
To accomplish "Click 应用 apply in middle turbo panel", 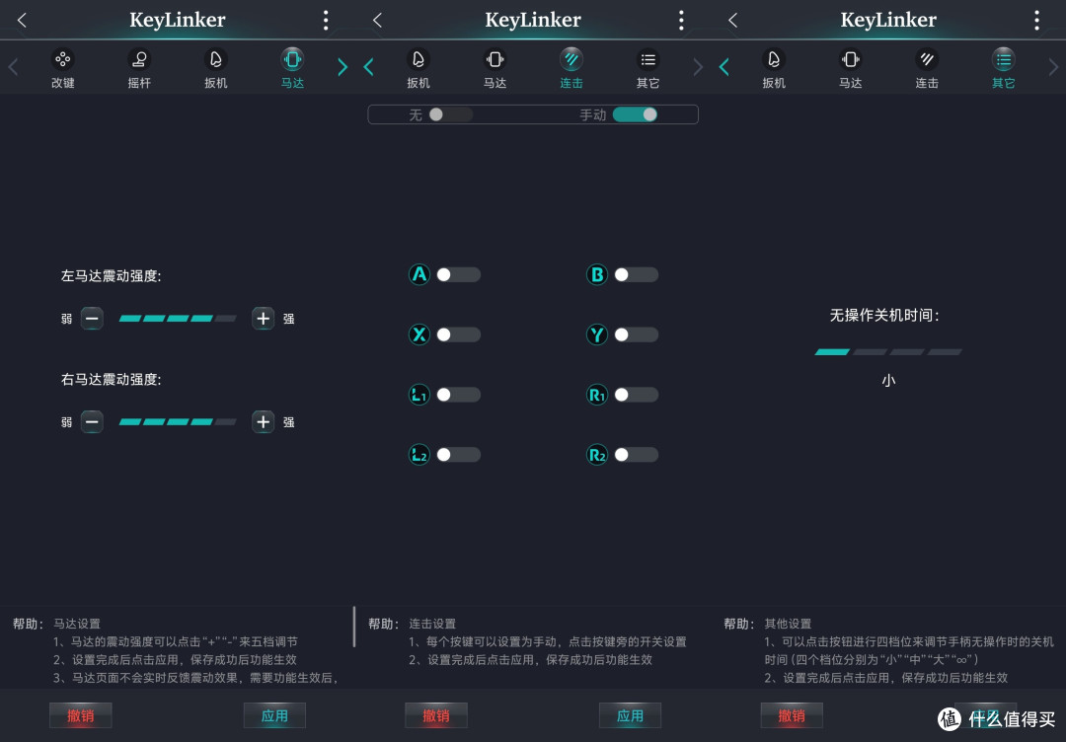I will (x=630, y=715).
